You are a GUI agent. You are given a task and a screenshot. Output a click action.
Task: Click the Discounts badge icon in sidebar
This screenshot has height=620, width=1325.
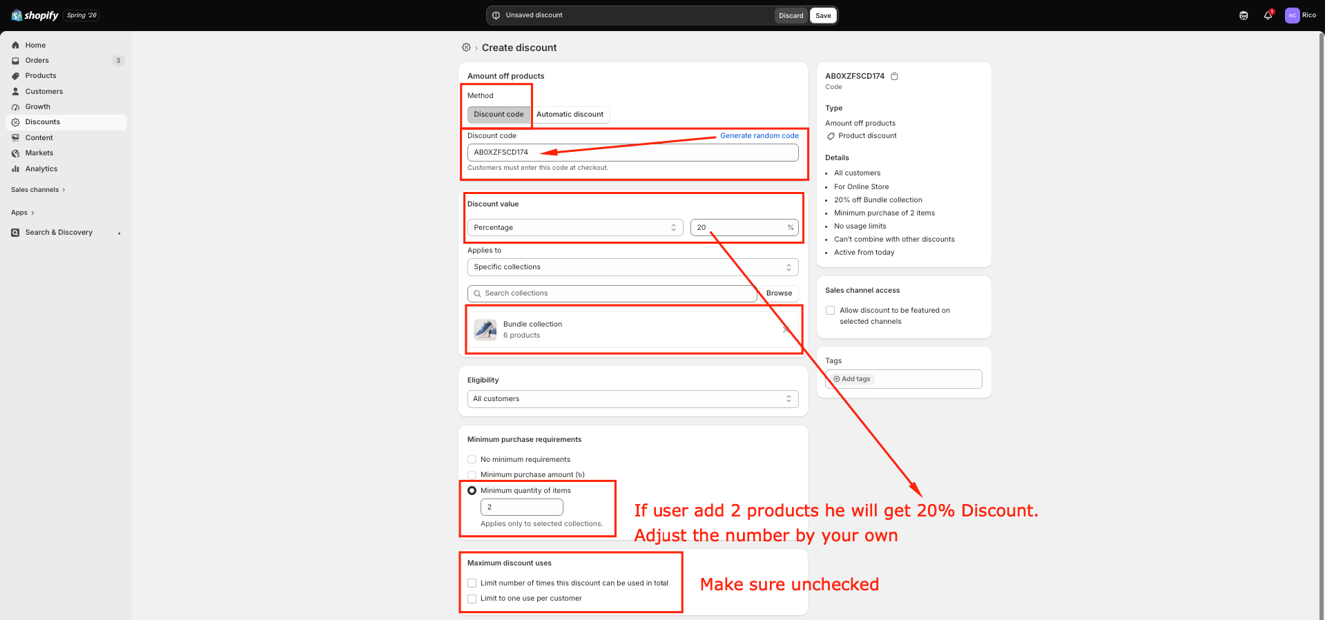click(x=15, y=122)
